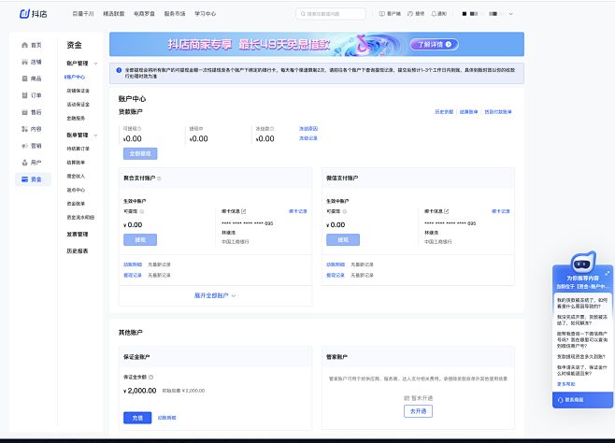
Task: Click the assistant robot avatar icon
Action: click(x=582, y=262)
